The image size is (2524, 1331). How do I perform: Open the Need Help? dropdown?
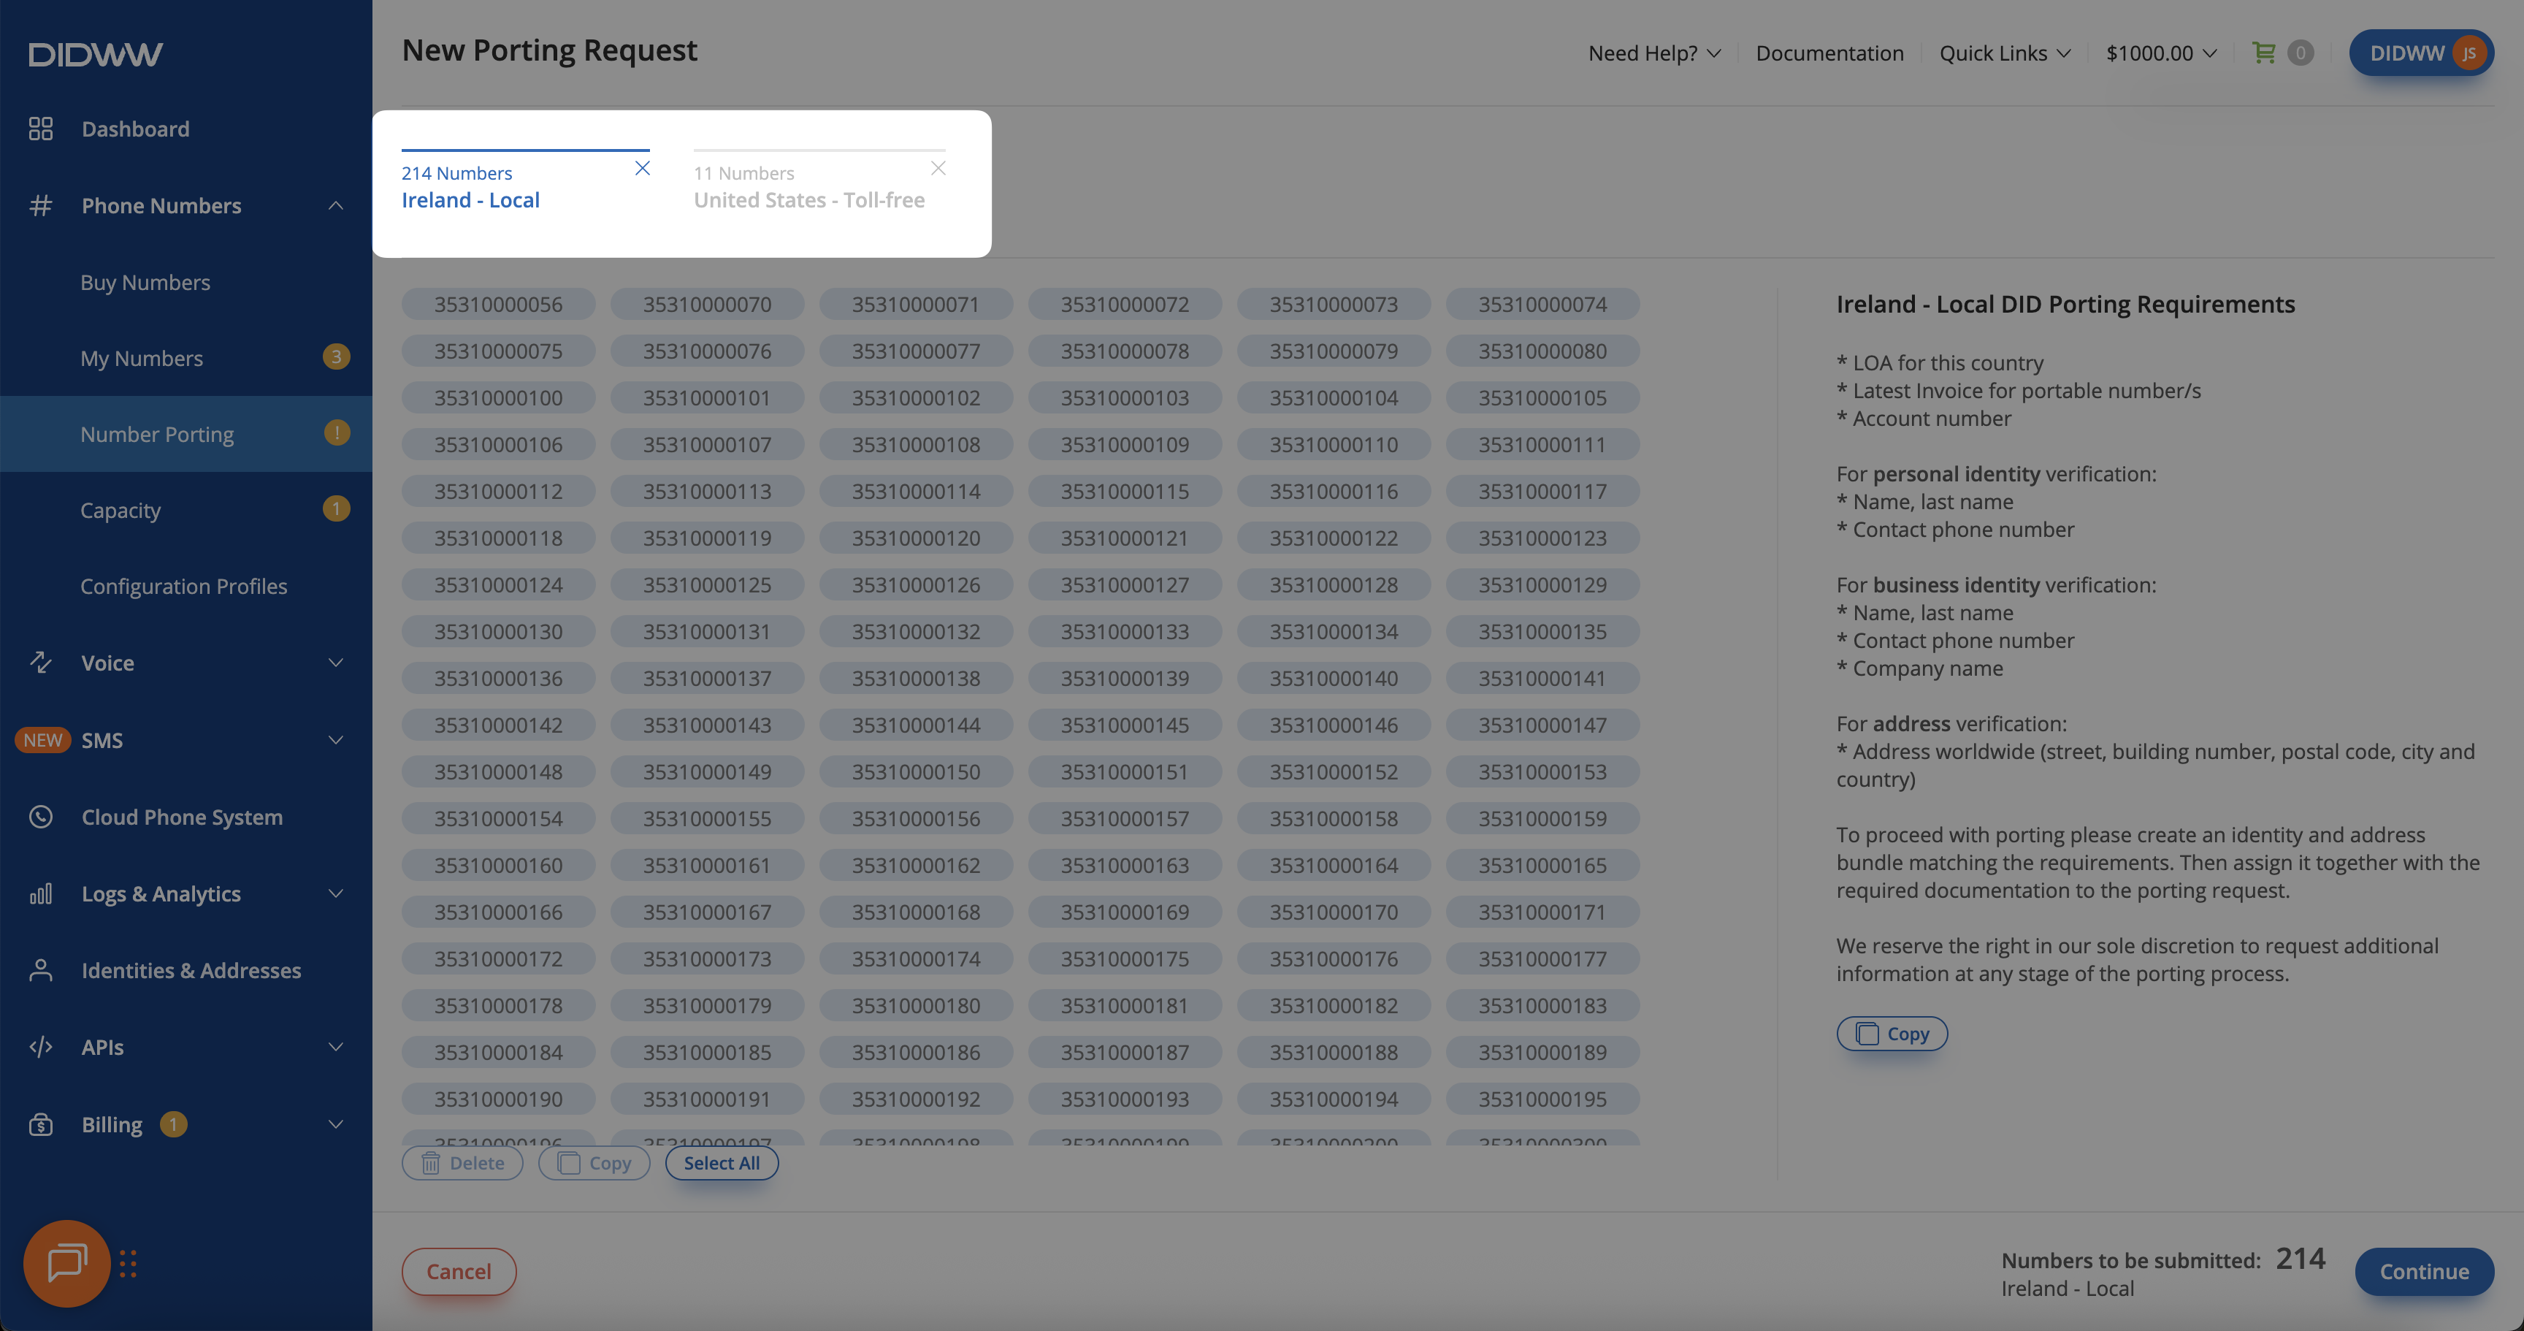pyautogui.click(x=1653, y=53)
